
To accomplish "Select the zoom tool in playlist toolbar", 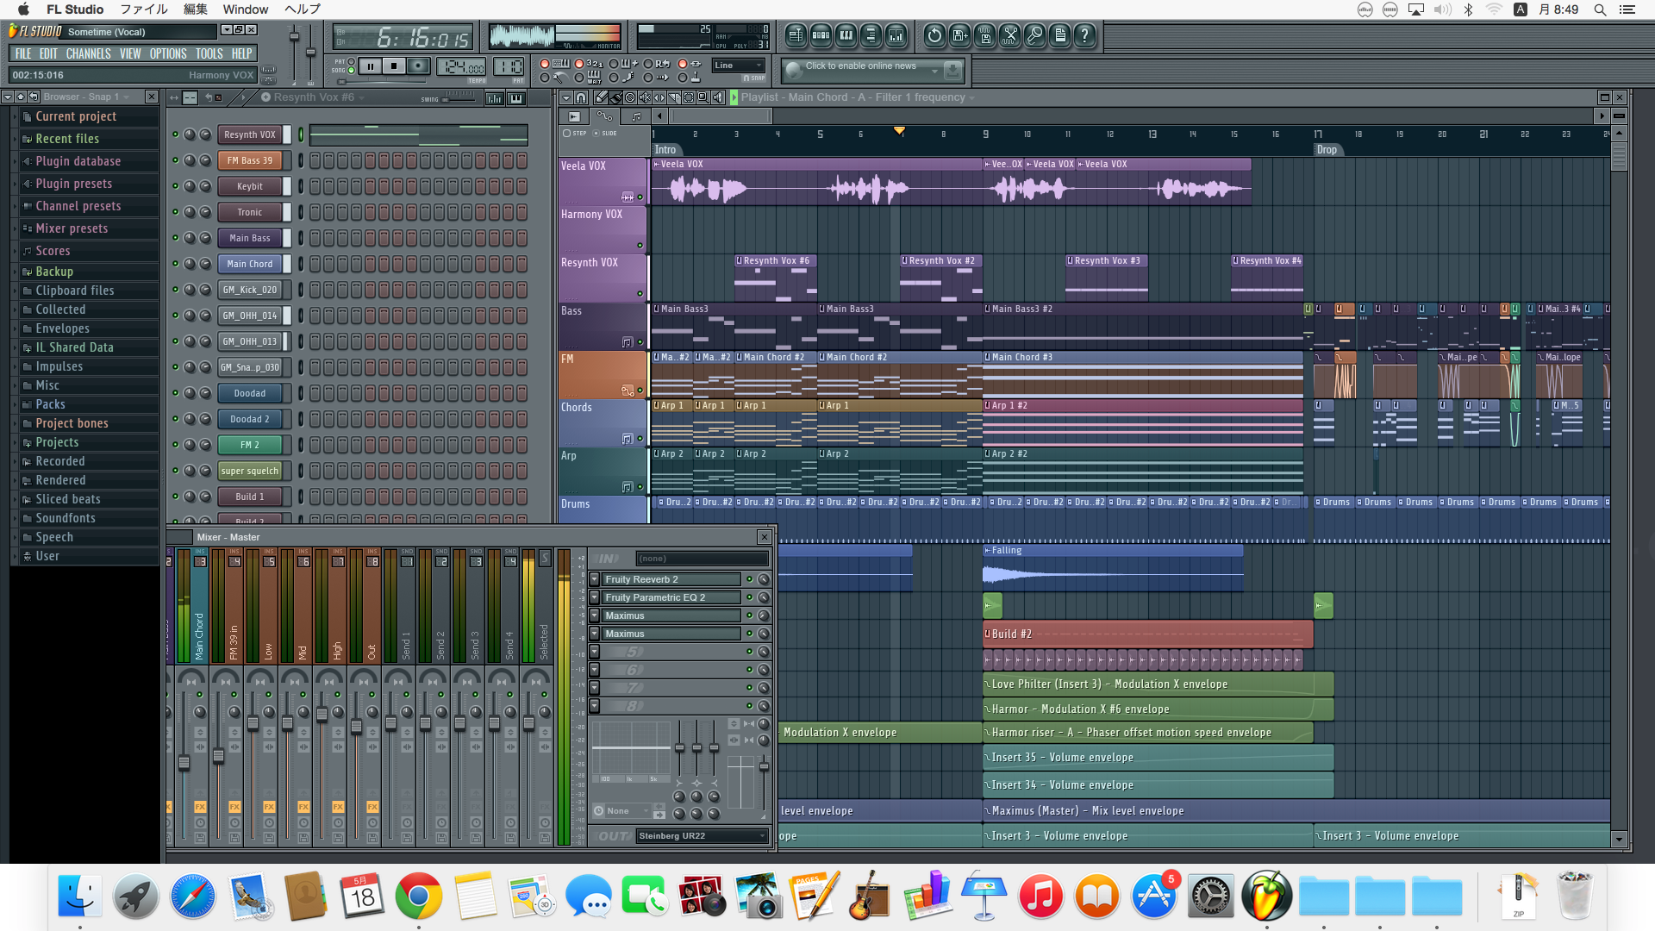I will (x=703, y=97).
